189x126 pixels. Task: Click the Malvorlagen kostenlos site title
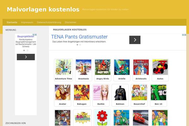[43, 9]
